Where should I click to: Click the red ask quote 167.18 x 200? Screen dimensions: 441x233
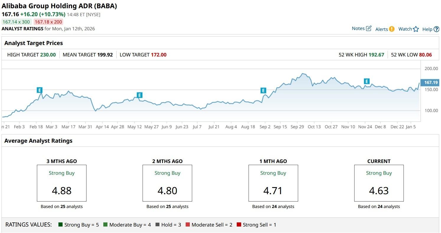click(48, 22)
